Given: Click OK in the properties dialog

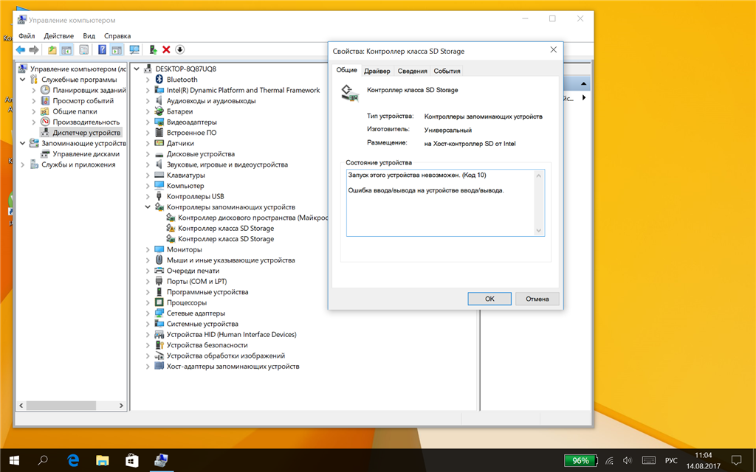Looking at the screenshot, I should [x=489, y=299].
